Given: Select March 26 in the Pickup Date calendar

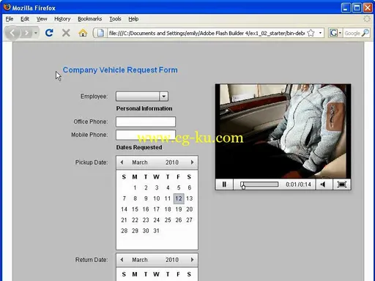Looking at the screenshot, I should (x=179, y=220).
